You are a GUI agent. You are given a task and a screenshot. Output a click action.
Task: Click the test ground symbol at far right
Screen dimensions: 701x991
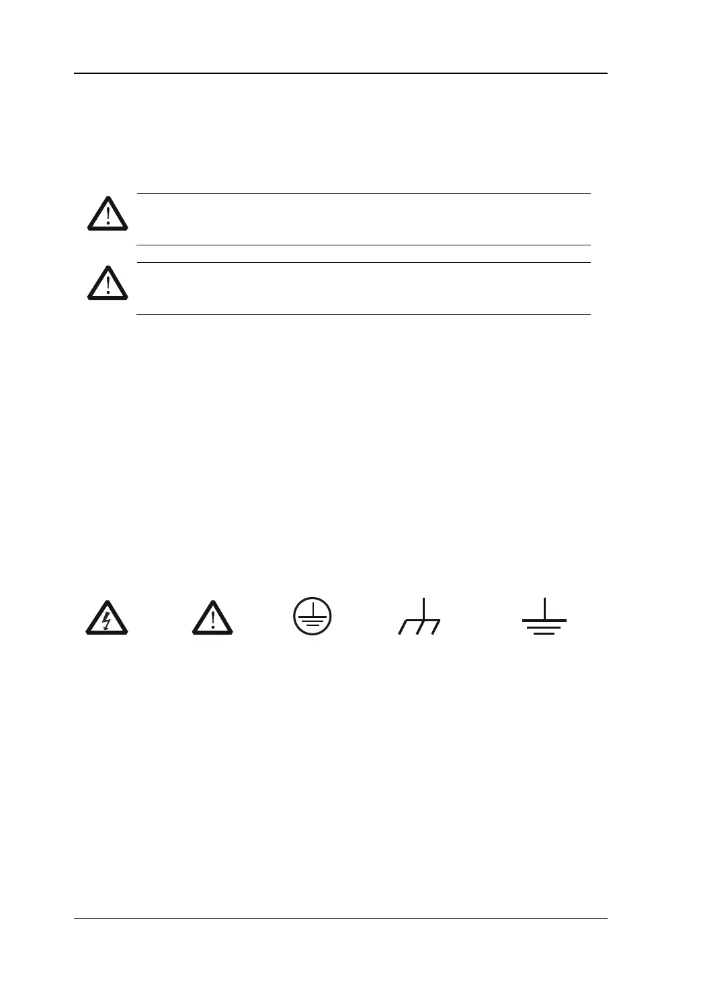(x=544, y=616)
